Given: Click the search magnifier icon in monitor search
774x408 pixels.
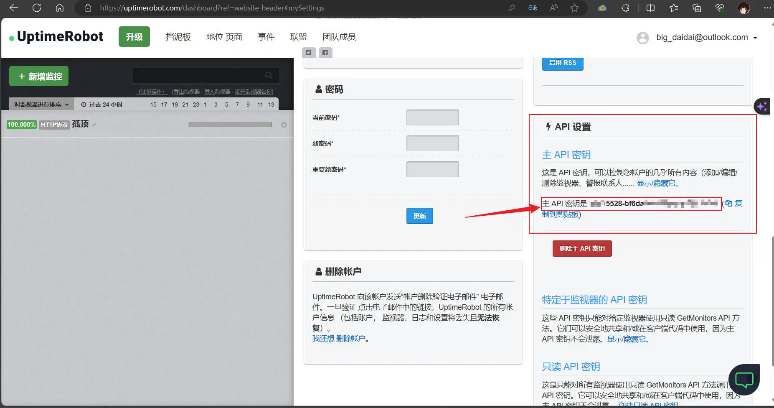Looking at the screenshot, I should point(269,76).
